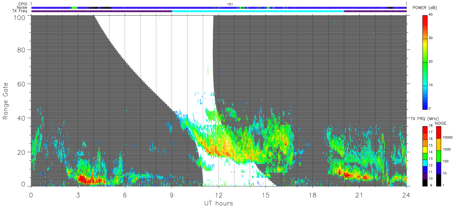Screen dimensions: 457x211
Task: Click the red backscatter patch near 3 UT
Action: point(86,180)
